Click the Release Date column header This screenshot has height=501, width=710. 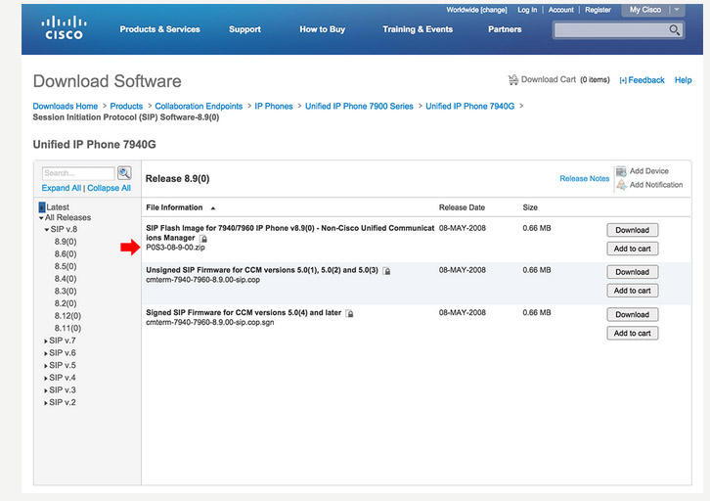462,207
